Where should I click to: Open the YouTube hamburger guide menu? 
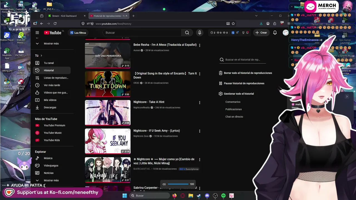pyautogui.click(x=37, y=33)
